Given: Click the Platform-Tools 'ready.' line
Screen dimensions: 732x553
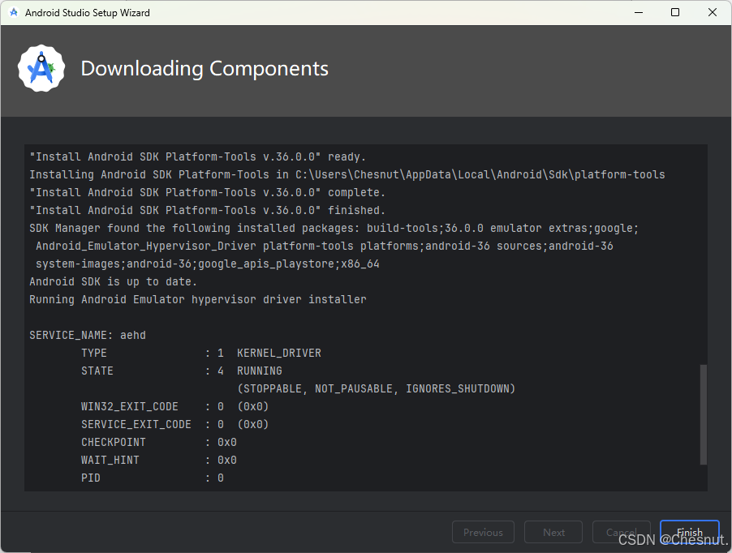Looking at the screenshot, I should coord(197,156).
